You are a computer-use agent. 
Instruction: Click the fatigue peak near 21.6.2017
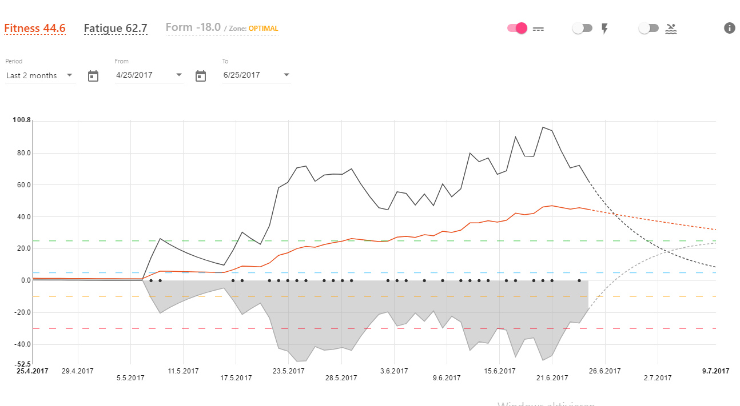point(543,127)
